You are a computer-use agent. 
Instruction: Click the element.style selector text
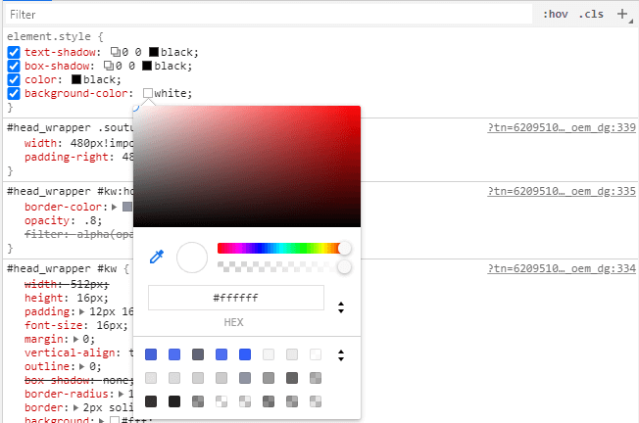[49, 36]
